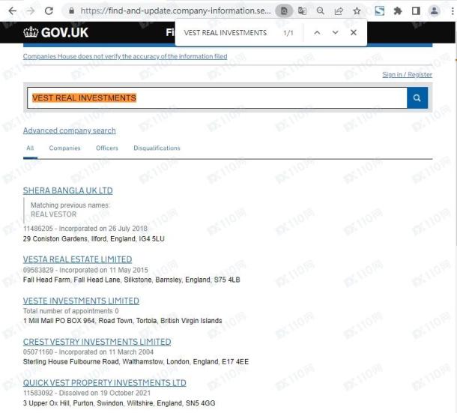Open CREST VESTRY INVESTMENTS LIMITED result
The image size is (457, 413).
tap(97, 342)
